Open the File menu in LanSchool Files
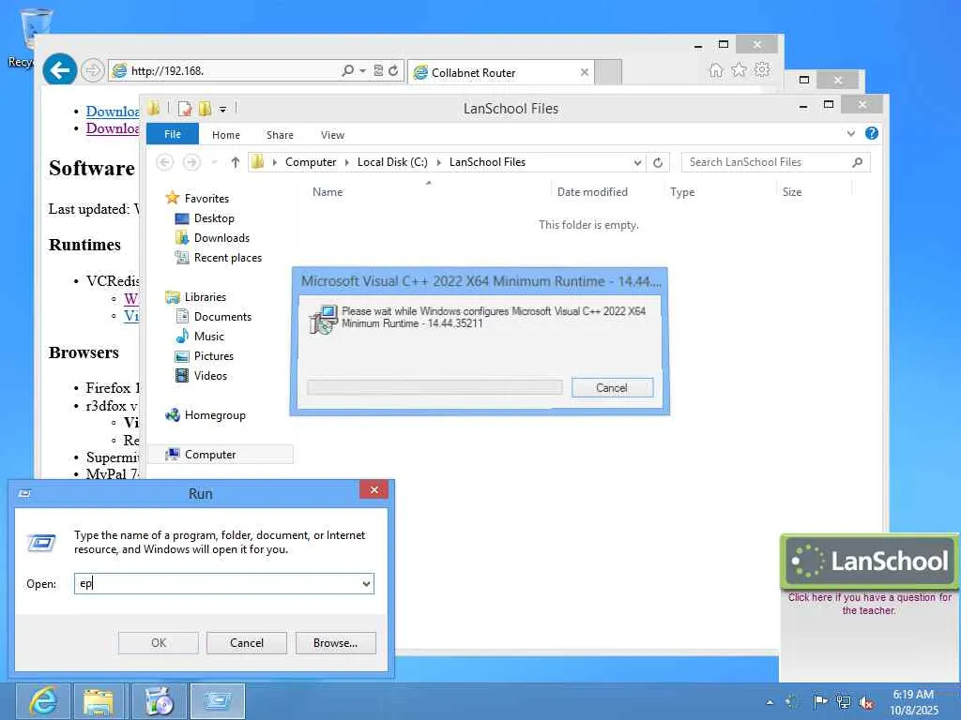Screen dimensions: 961x720 [173, 134]
